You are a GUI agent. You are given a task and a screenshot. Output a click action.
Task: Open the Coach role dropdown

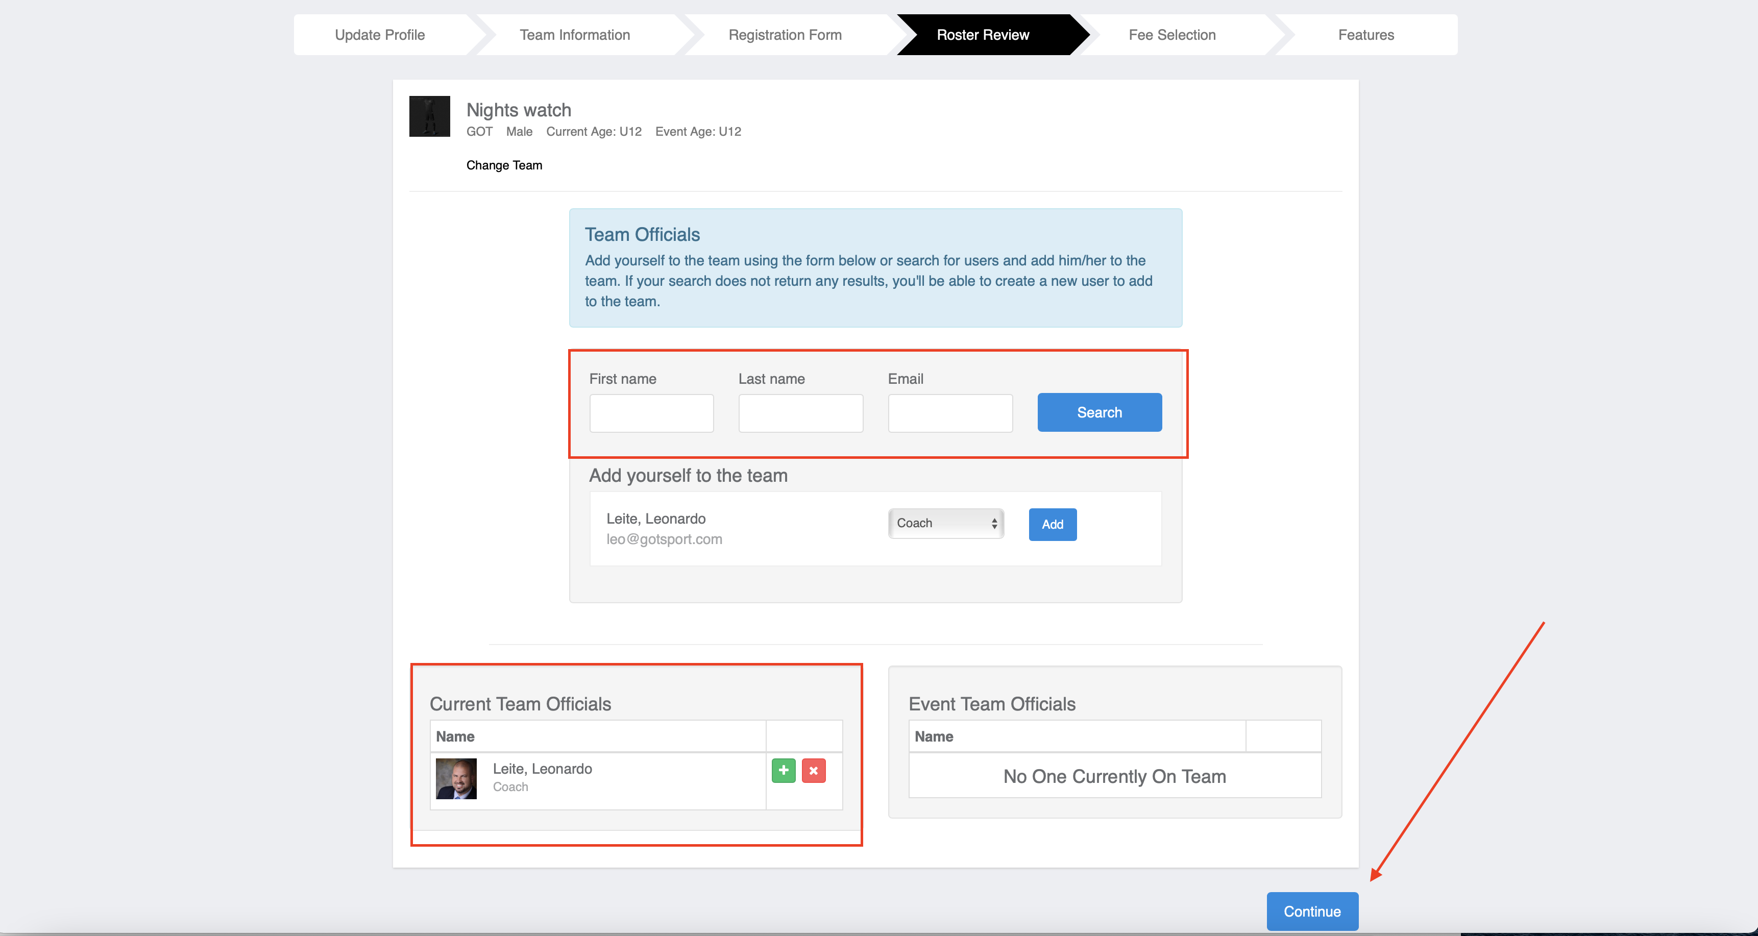click(x=946, y=523)
